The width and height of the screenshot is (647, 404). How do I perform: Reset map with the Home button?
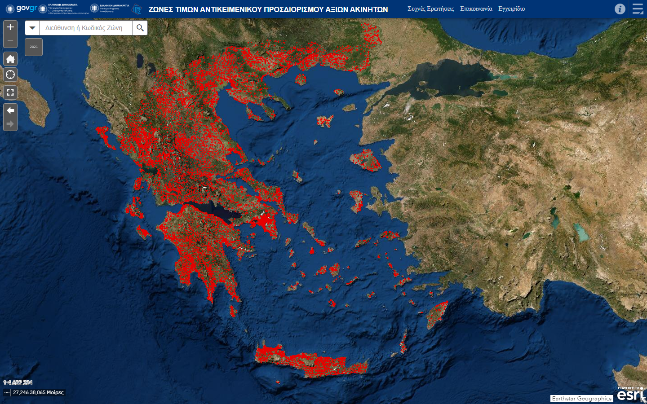pos(10,59)
